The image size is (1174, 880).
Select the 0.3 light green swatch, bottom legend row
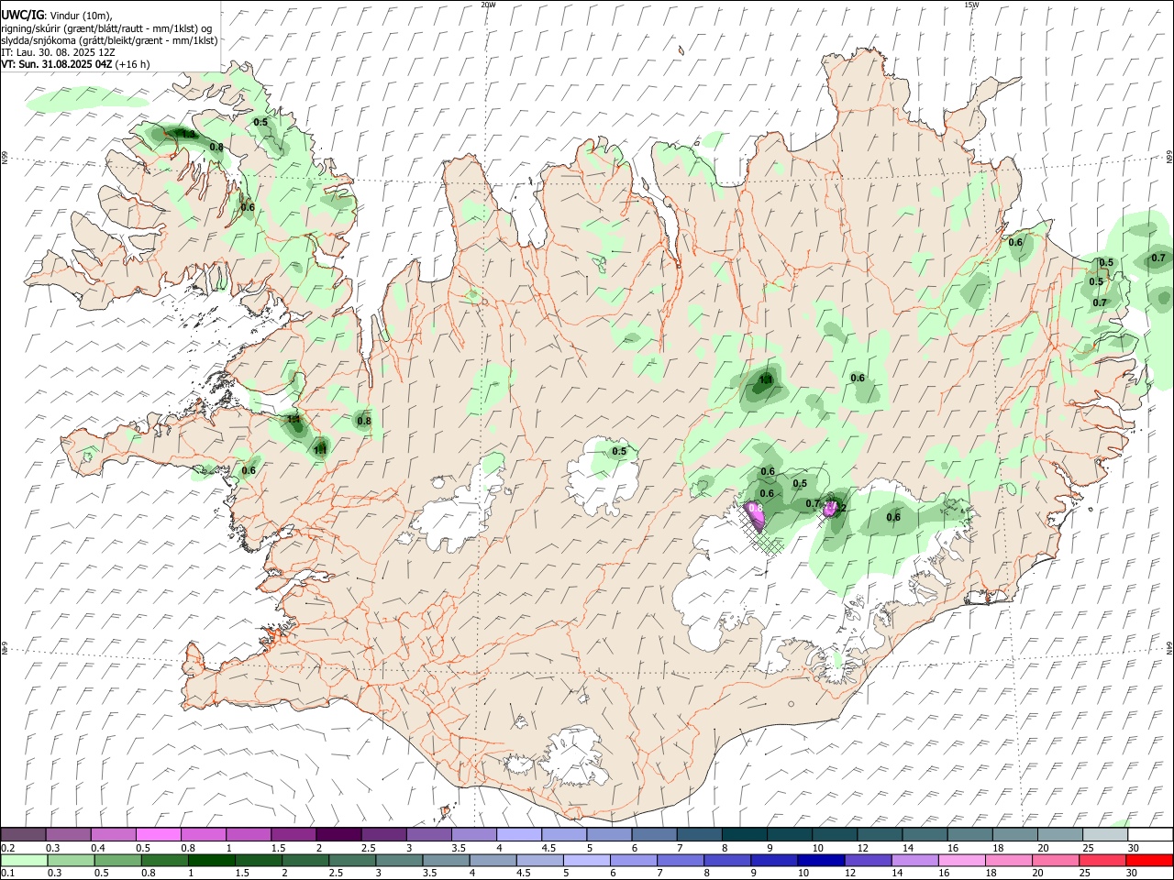pyautogui.click(x=71, y=861)
